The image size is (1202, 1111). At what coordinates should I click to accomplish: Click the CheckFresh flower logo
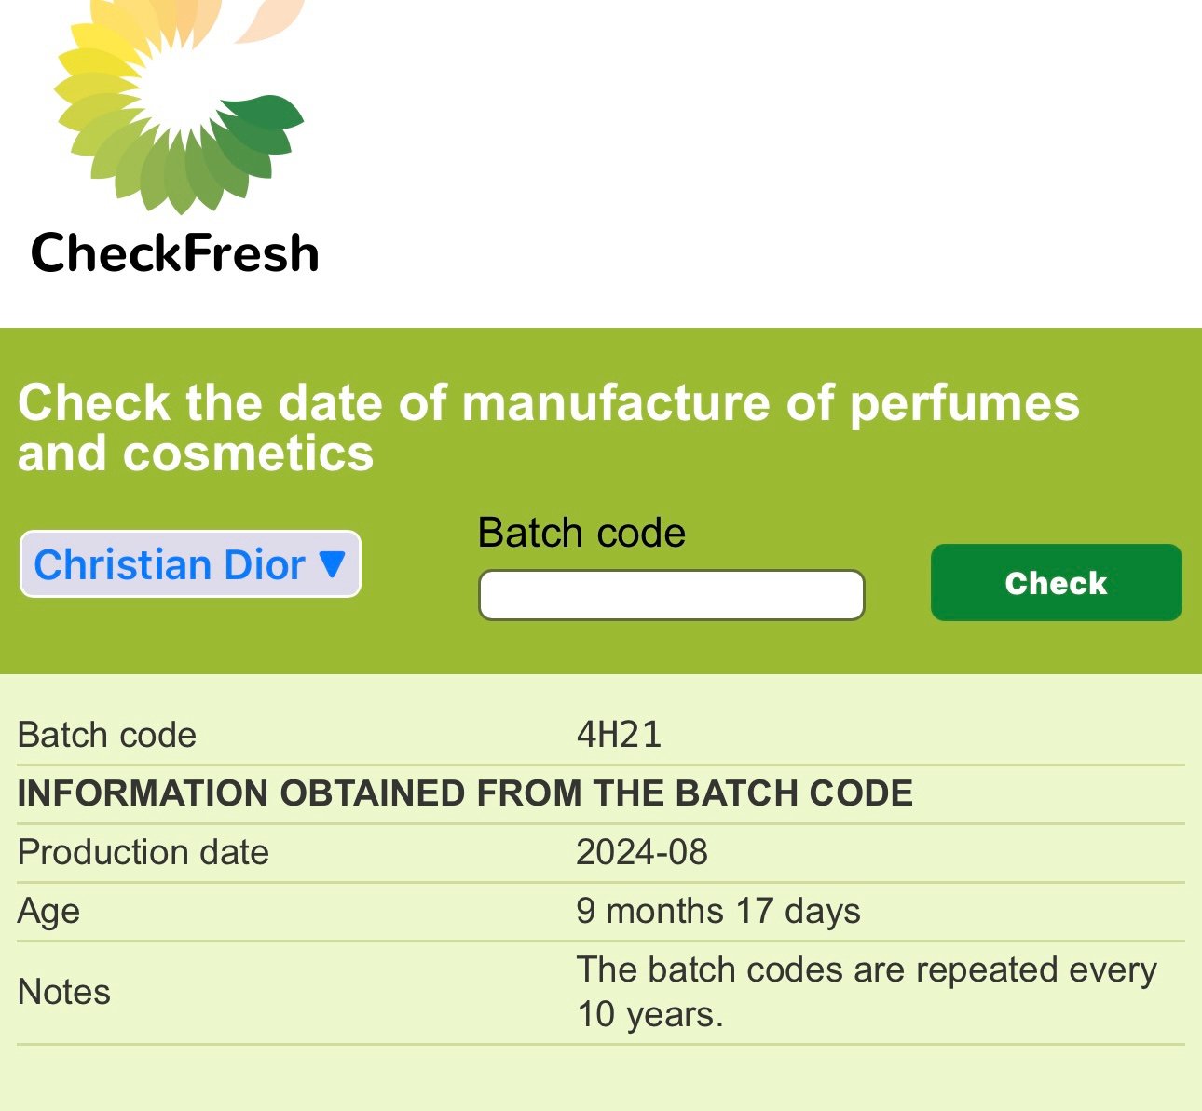pyautogui.click(x=179, y=102)
